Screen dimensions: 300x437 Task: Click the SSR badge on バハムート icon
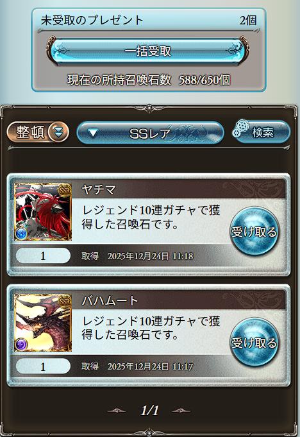coord(65,301)
